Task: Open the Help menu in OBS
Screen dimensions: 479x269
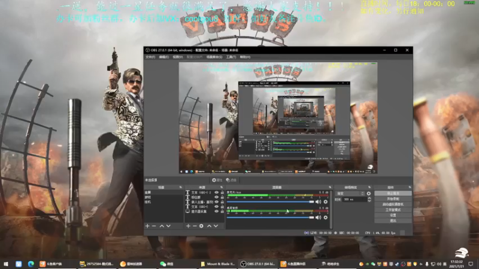Action: 245,57
